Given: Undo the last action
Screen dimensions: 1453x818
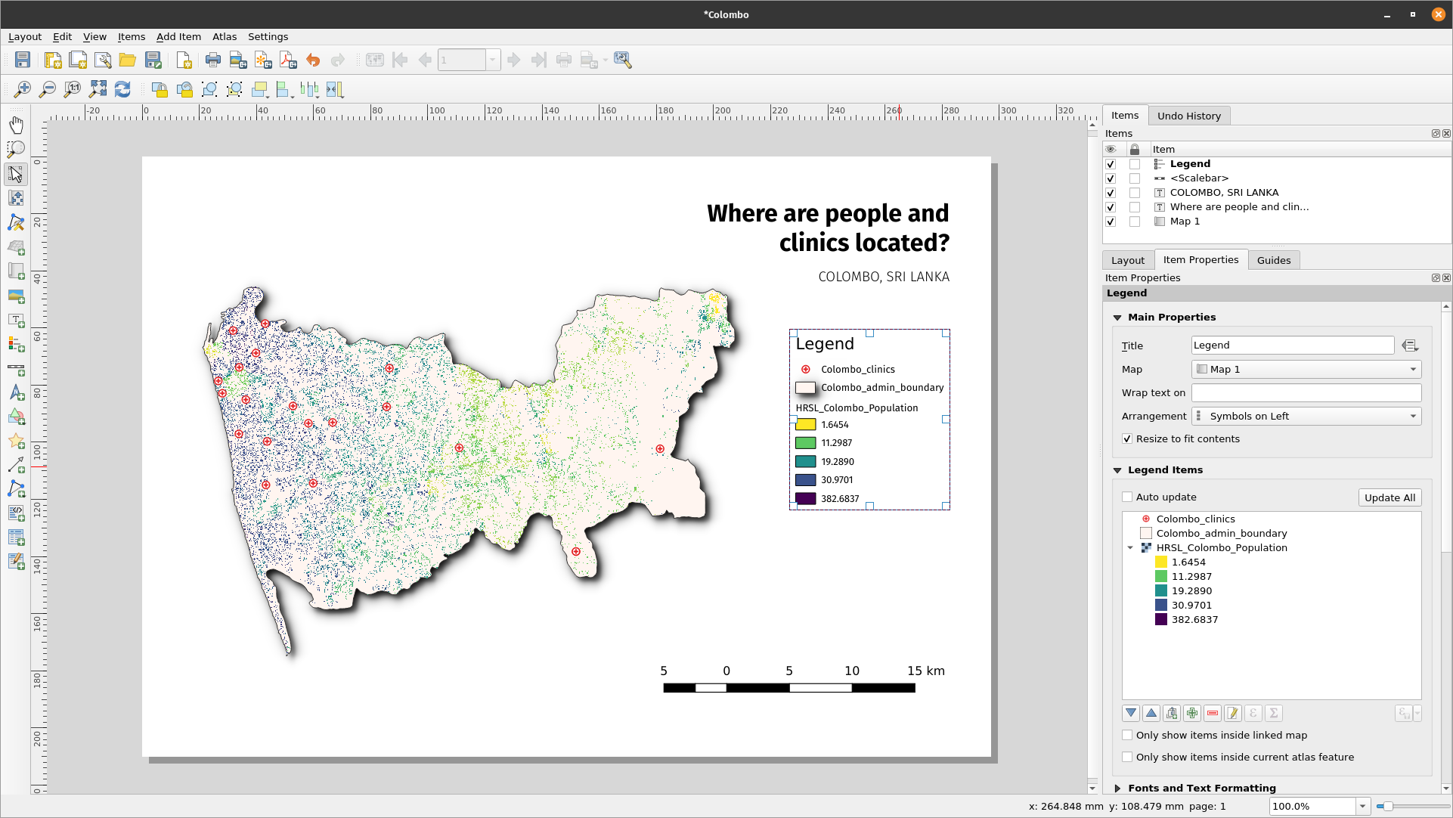Looking at the screenshot, I should pyautogui.click(x=313, y=60).
